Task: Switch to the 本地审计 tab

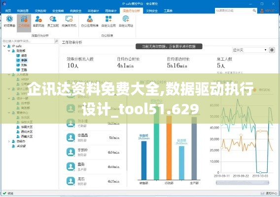Action: tap(93, 11)
